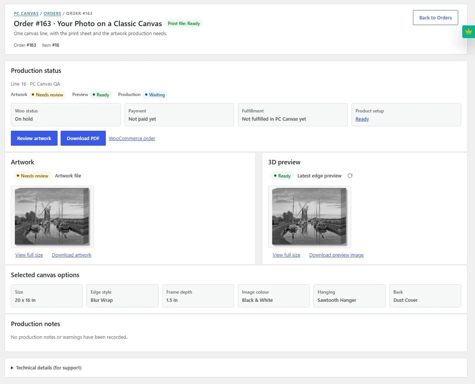Viewport: 475px width, 384px height.
Task: Click the Preview Ready status badge
Action: pyautogui.click(x=101, y=95)
